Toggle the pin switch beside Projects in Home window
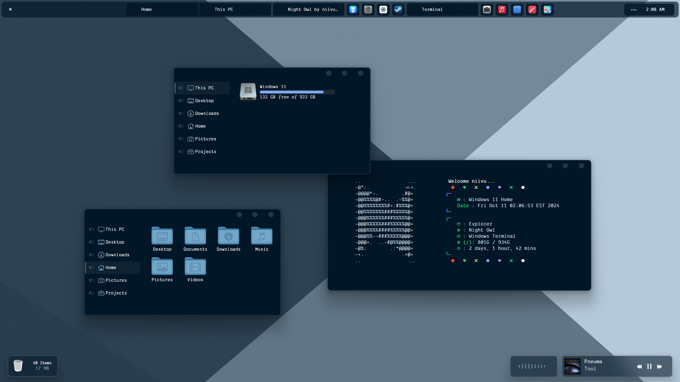680x382 pixels. tap(91, 293)
